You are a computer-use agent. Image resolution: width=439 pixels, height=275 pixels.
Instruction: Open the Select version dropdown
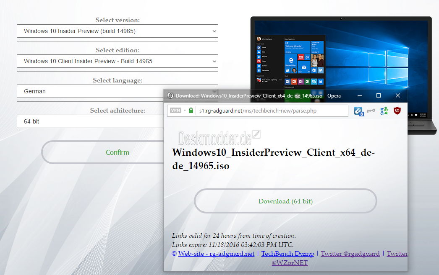tap(118, 31)
